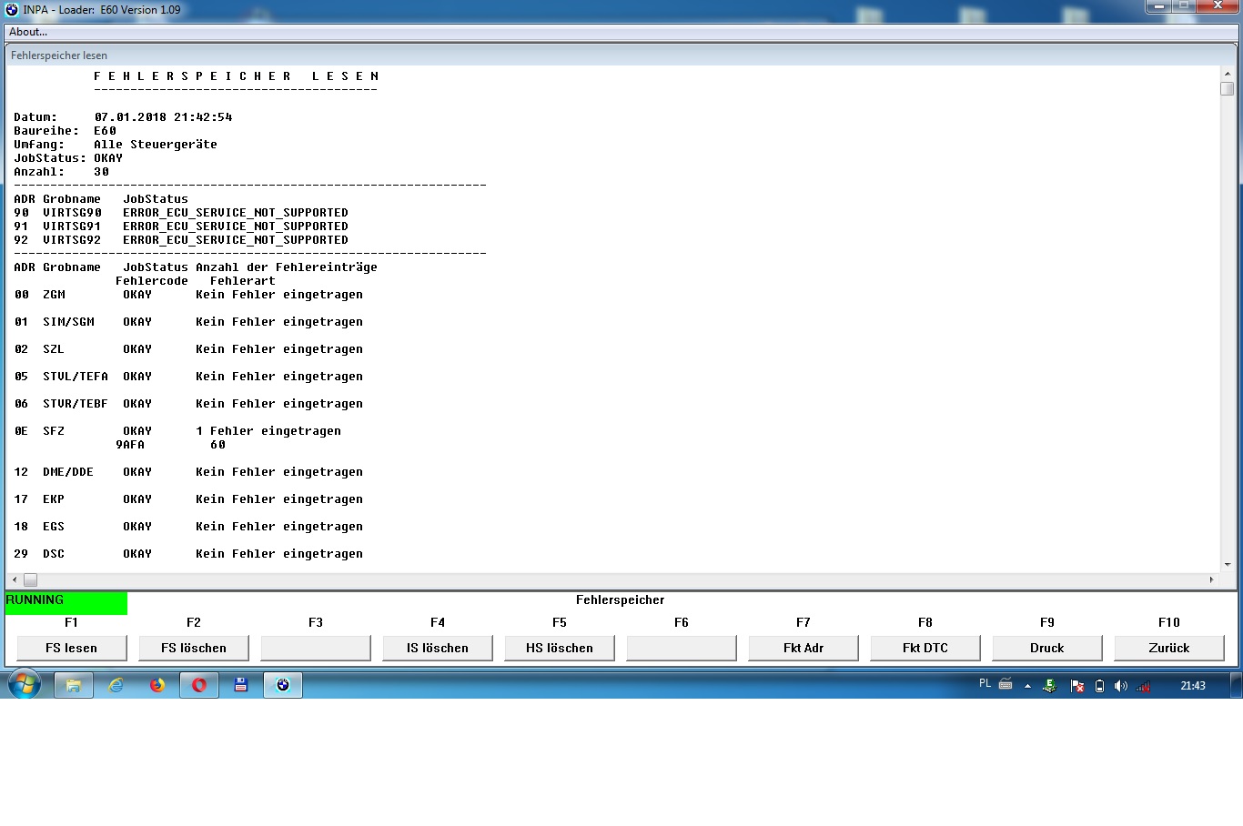Show hidden system tray icons
Screen dimensions: 1243x826
pos(1027,686)
